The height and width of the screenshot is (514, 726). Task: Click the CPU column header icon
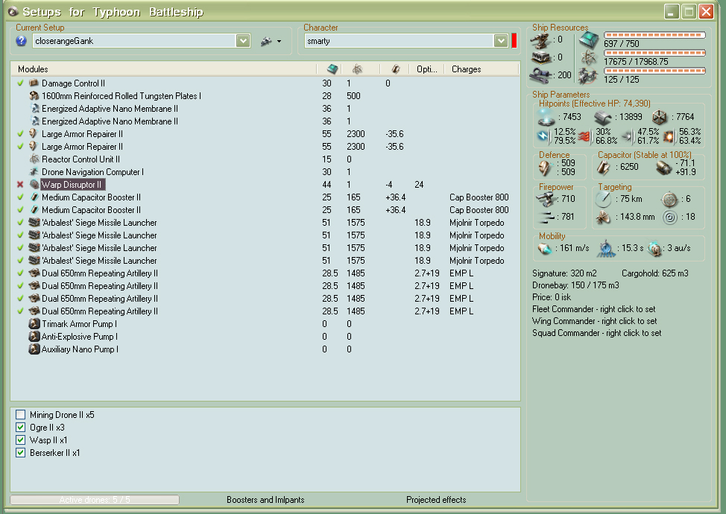(x=332, y=69)
